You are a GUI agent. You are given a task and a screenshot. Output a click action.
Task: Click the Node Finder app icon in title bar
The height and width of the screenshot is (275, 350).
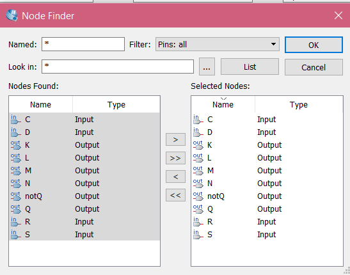[x=12, y=15]
